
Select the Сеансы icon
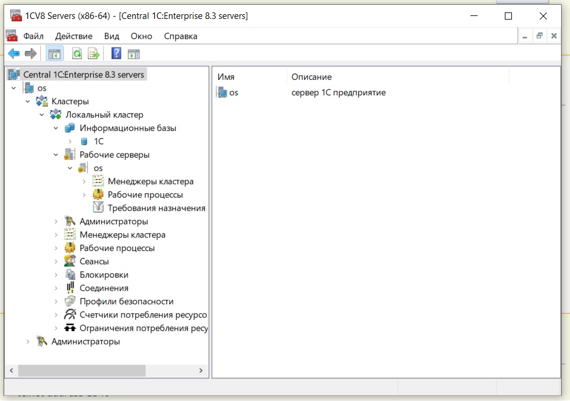point(69,261)
